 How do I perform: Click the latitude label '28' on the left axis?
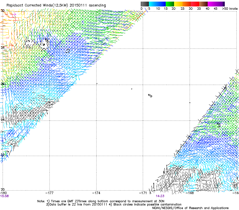[x=3, y=47]
